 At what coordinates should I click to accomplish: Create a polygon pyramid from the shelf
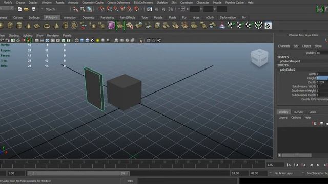tap(56, 26)
